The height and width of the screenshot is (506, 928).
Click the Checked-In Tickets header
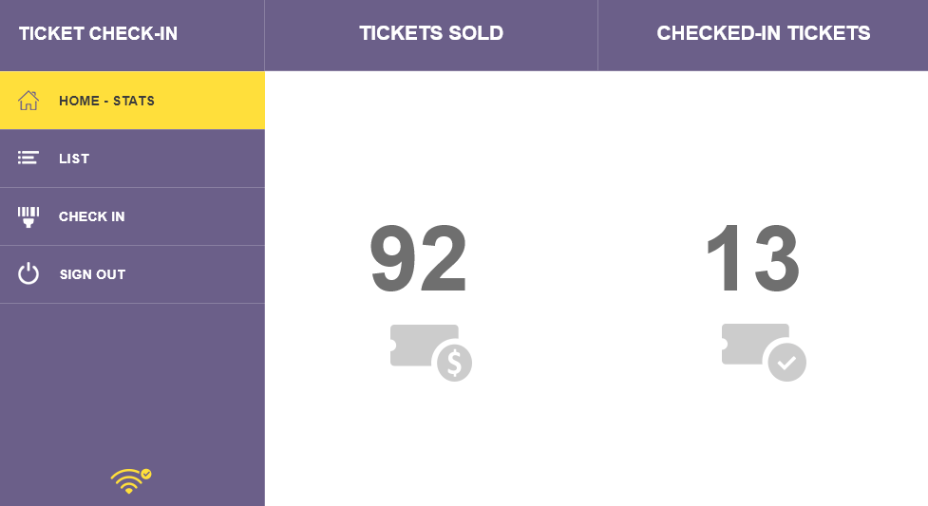[x=763, y=33]
